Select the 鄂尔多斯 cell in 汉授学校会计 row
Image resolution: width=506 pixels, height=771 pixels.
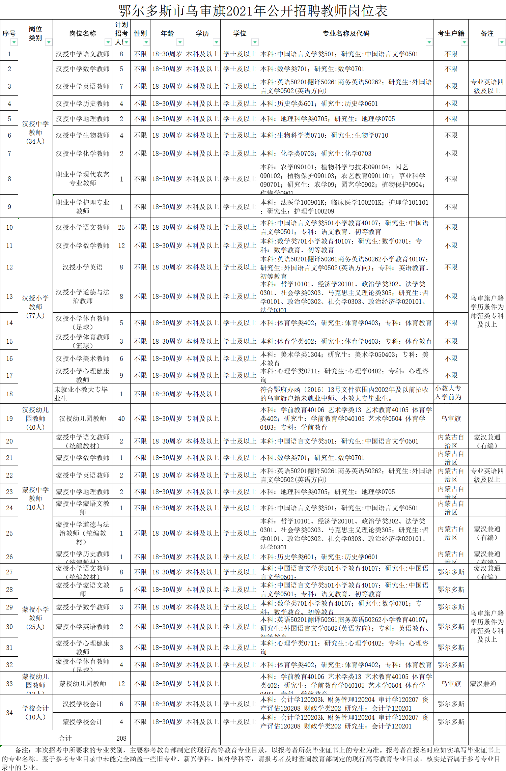pos(451,704)
